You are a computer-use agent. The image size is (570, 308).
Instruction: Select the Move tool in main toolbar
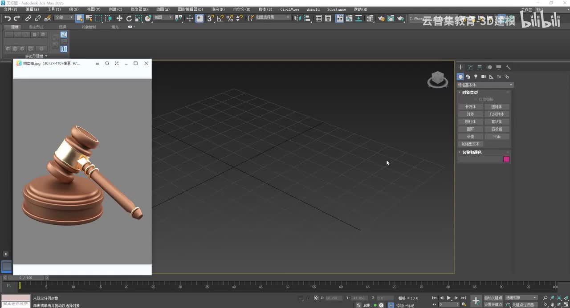119,18
